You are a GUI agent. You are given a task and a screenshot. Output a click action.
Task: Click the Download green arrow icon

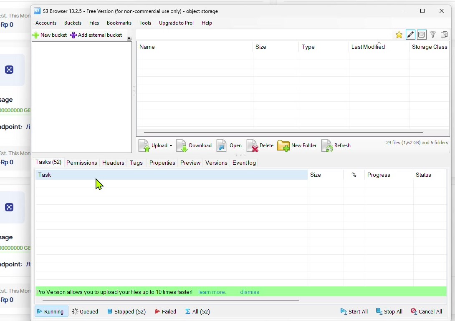click(x=182, y=145)
